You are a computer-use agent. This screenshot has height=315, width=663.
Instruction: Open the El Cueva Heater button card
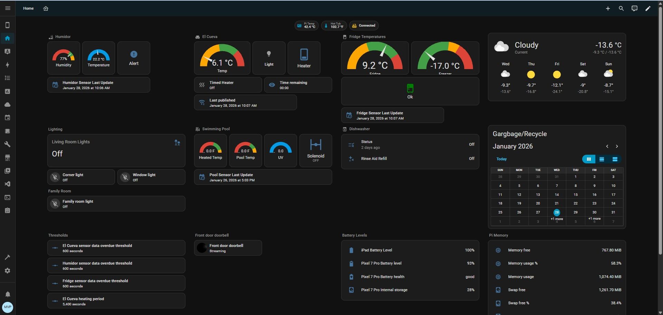304,58
